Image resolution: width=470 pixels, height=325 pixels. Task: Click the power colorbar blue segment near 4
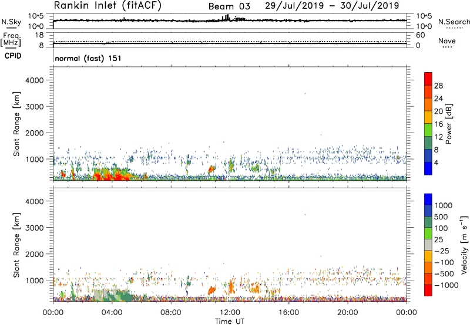(428, 168)
